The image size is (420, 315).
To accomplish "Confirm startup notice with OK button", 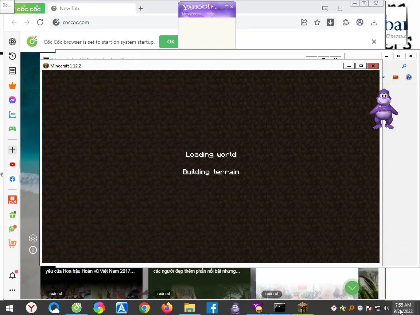I will coord(169,42).
